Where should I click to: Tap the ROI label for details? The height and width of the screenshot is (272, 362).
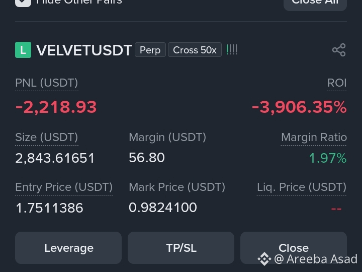point(337,83)
